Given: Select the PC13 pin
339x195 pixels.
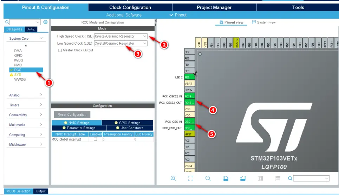Looking at the screenshot, I should tap(189, 90).
